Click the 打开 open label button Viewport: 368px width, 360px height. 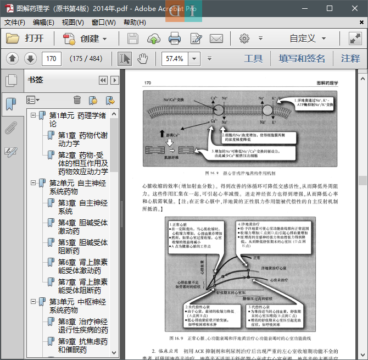point(34,38)
